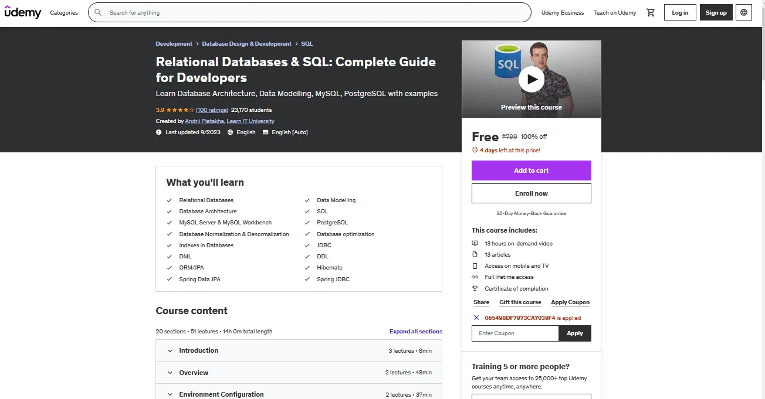Click the 13 hours on-demand video icon
The height and width of the screenshot is (399, 765).
click(475, 243)
